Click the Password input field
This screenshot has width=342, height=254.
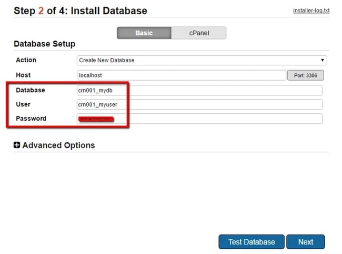tap(199, 119)
